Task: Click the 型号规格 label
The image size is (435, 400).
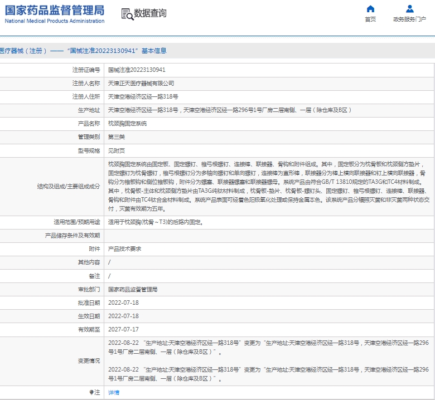Action: [89, 150]
